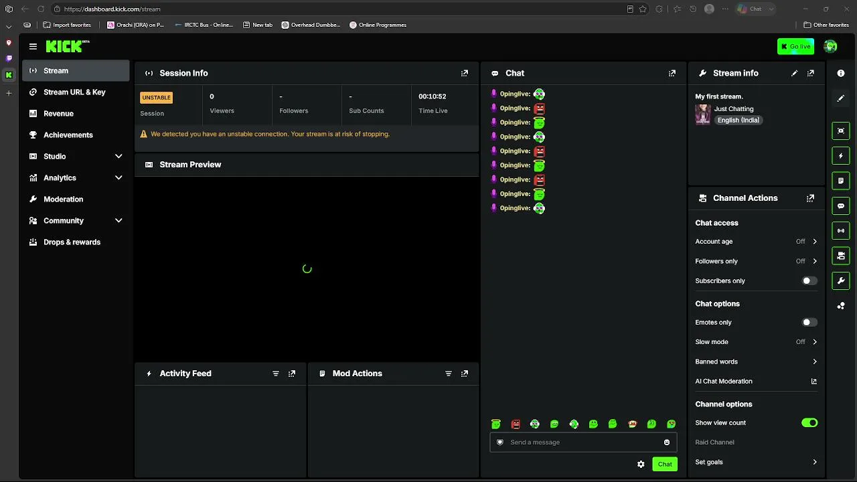The width and height of the screenshot is (857, 482).
Task: Click the info icon in the right sidebar
Action: tap(841, 73)
